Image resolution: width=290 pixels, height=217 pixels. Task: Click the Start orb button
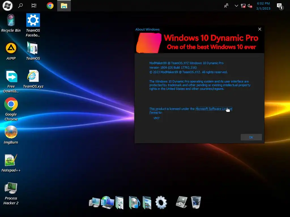click(x=7, y=6)
